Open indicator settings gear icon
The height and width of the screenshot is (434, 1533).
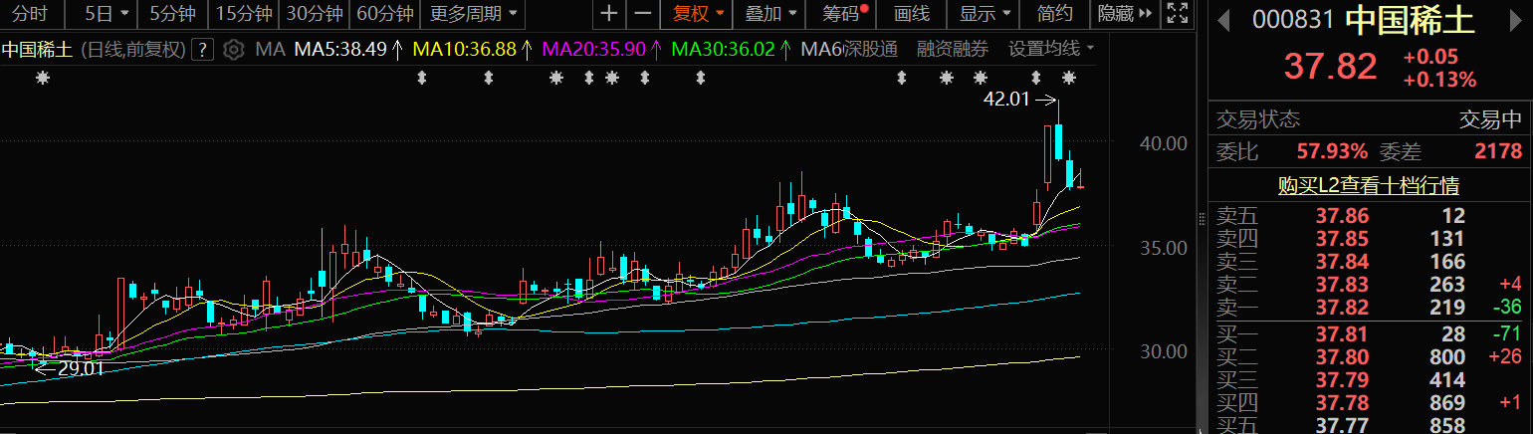[x=233, y=50]
